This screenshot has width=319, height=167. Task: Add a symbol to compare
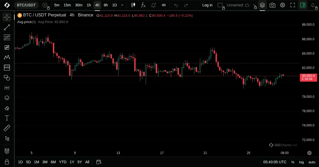(x=45, y=5)
